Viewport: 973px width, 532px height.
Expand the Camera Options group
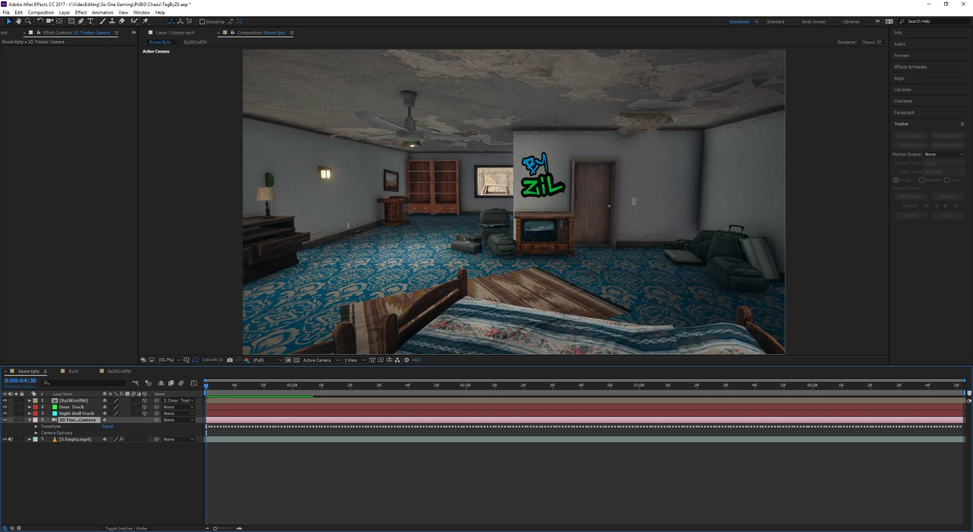tap(36, 433)
